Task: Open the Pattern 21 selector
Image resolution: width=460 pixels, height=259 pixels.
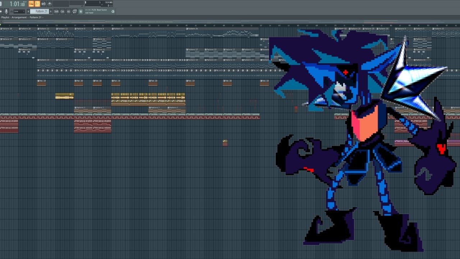Action: click(40, 11)
